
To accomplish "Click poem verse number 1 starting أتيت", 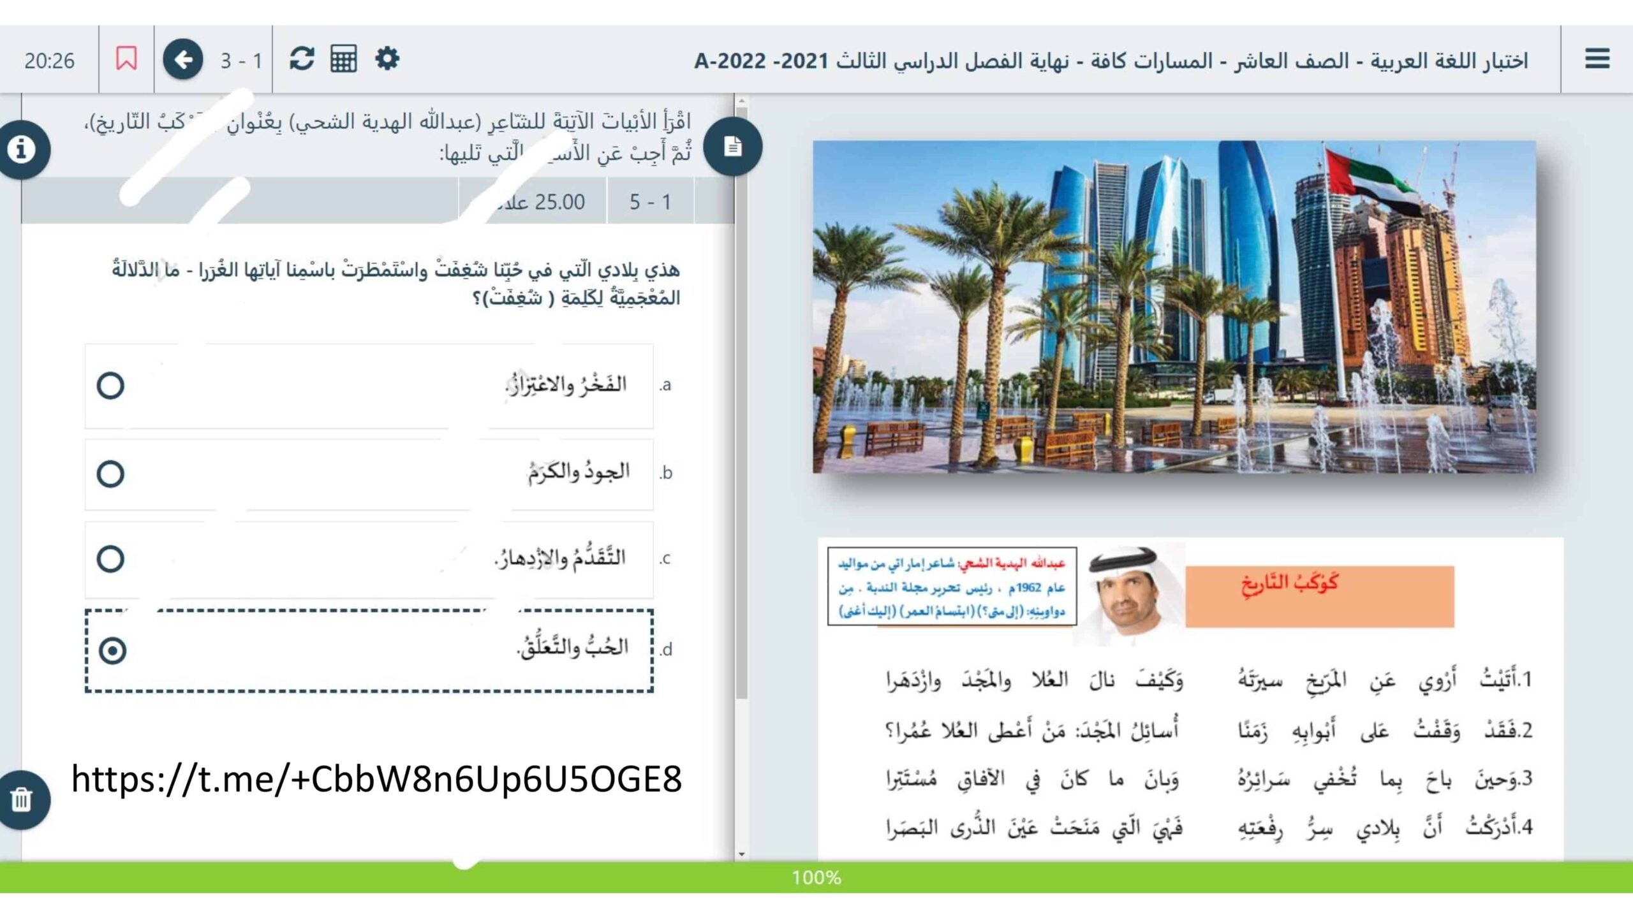I will pyautogui.click(x=1209, y=680).
